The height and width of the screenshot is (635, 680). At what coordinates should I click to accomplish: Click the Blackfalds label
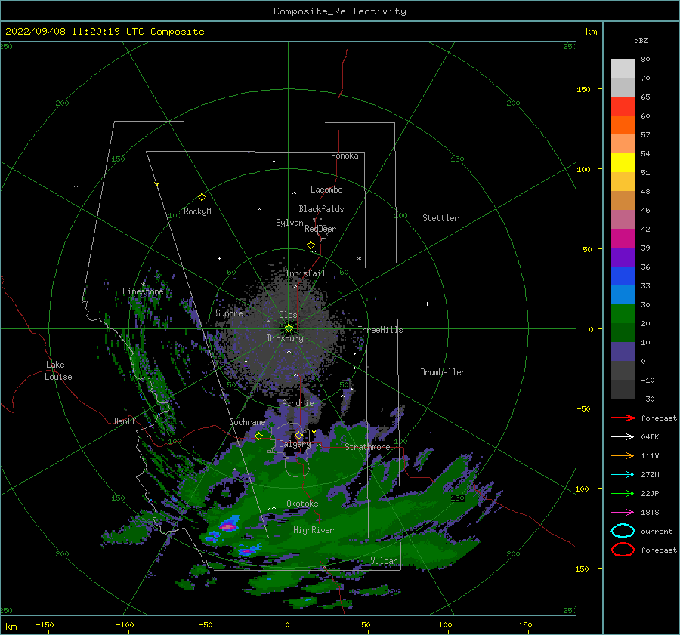321,209
